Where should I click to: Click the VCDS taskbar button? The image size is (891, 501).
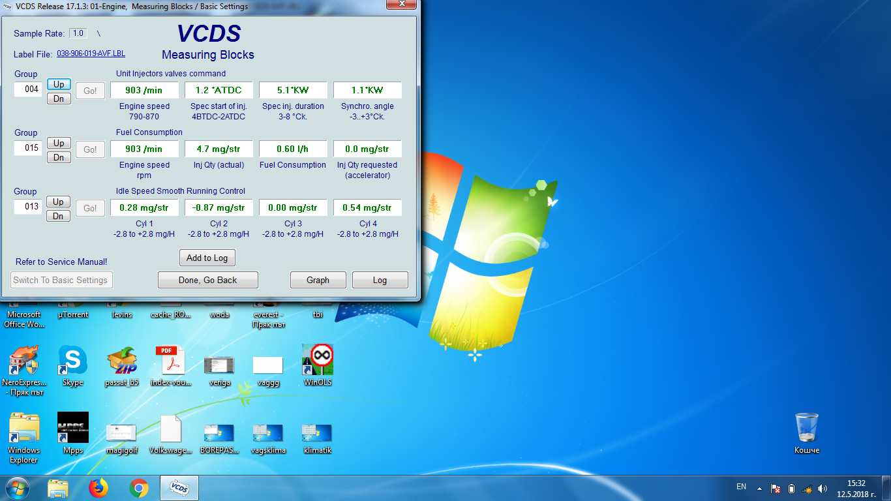pos(179,487)
